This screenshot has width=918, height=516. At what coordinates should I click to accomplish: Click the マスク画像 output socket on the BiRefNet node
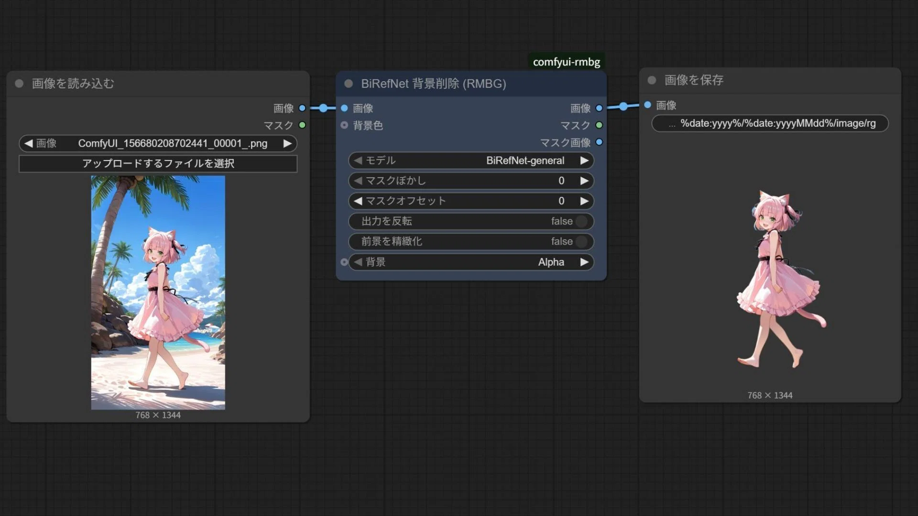(x=599, y=142)
